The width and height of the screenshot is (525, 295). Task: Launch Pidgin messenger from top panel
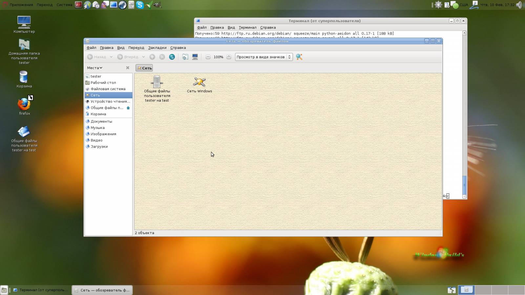tap(105, 5)
